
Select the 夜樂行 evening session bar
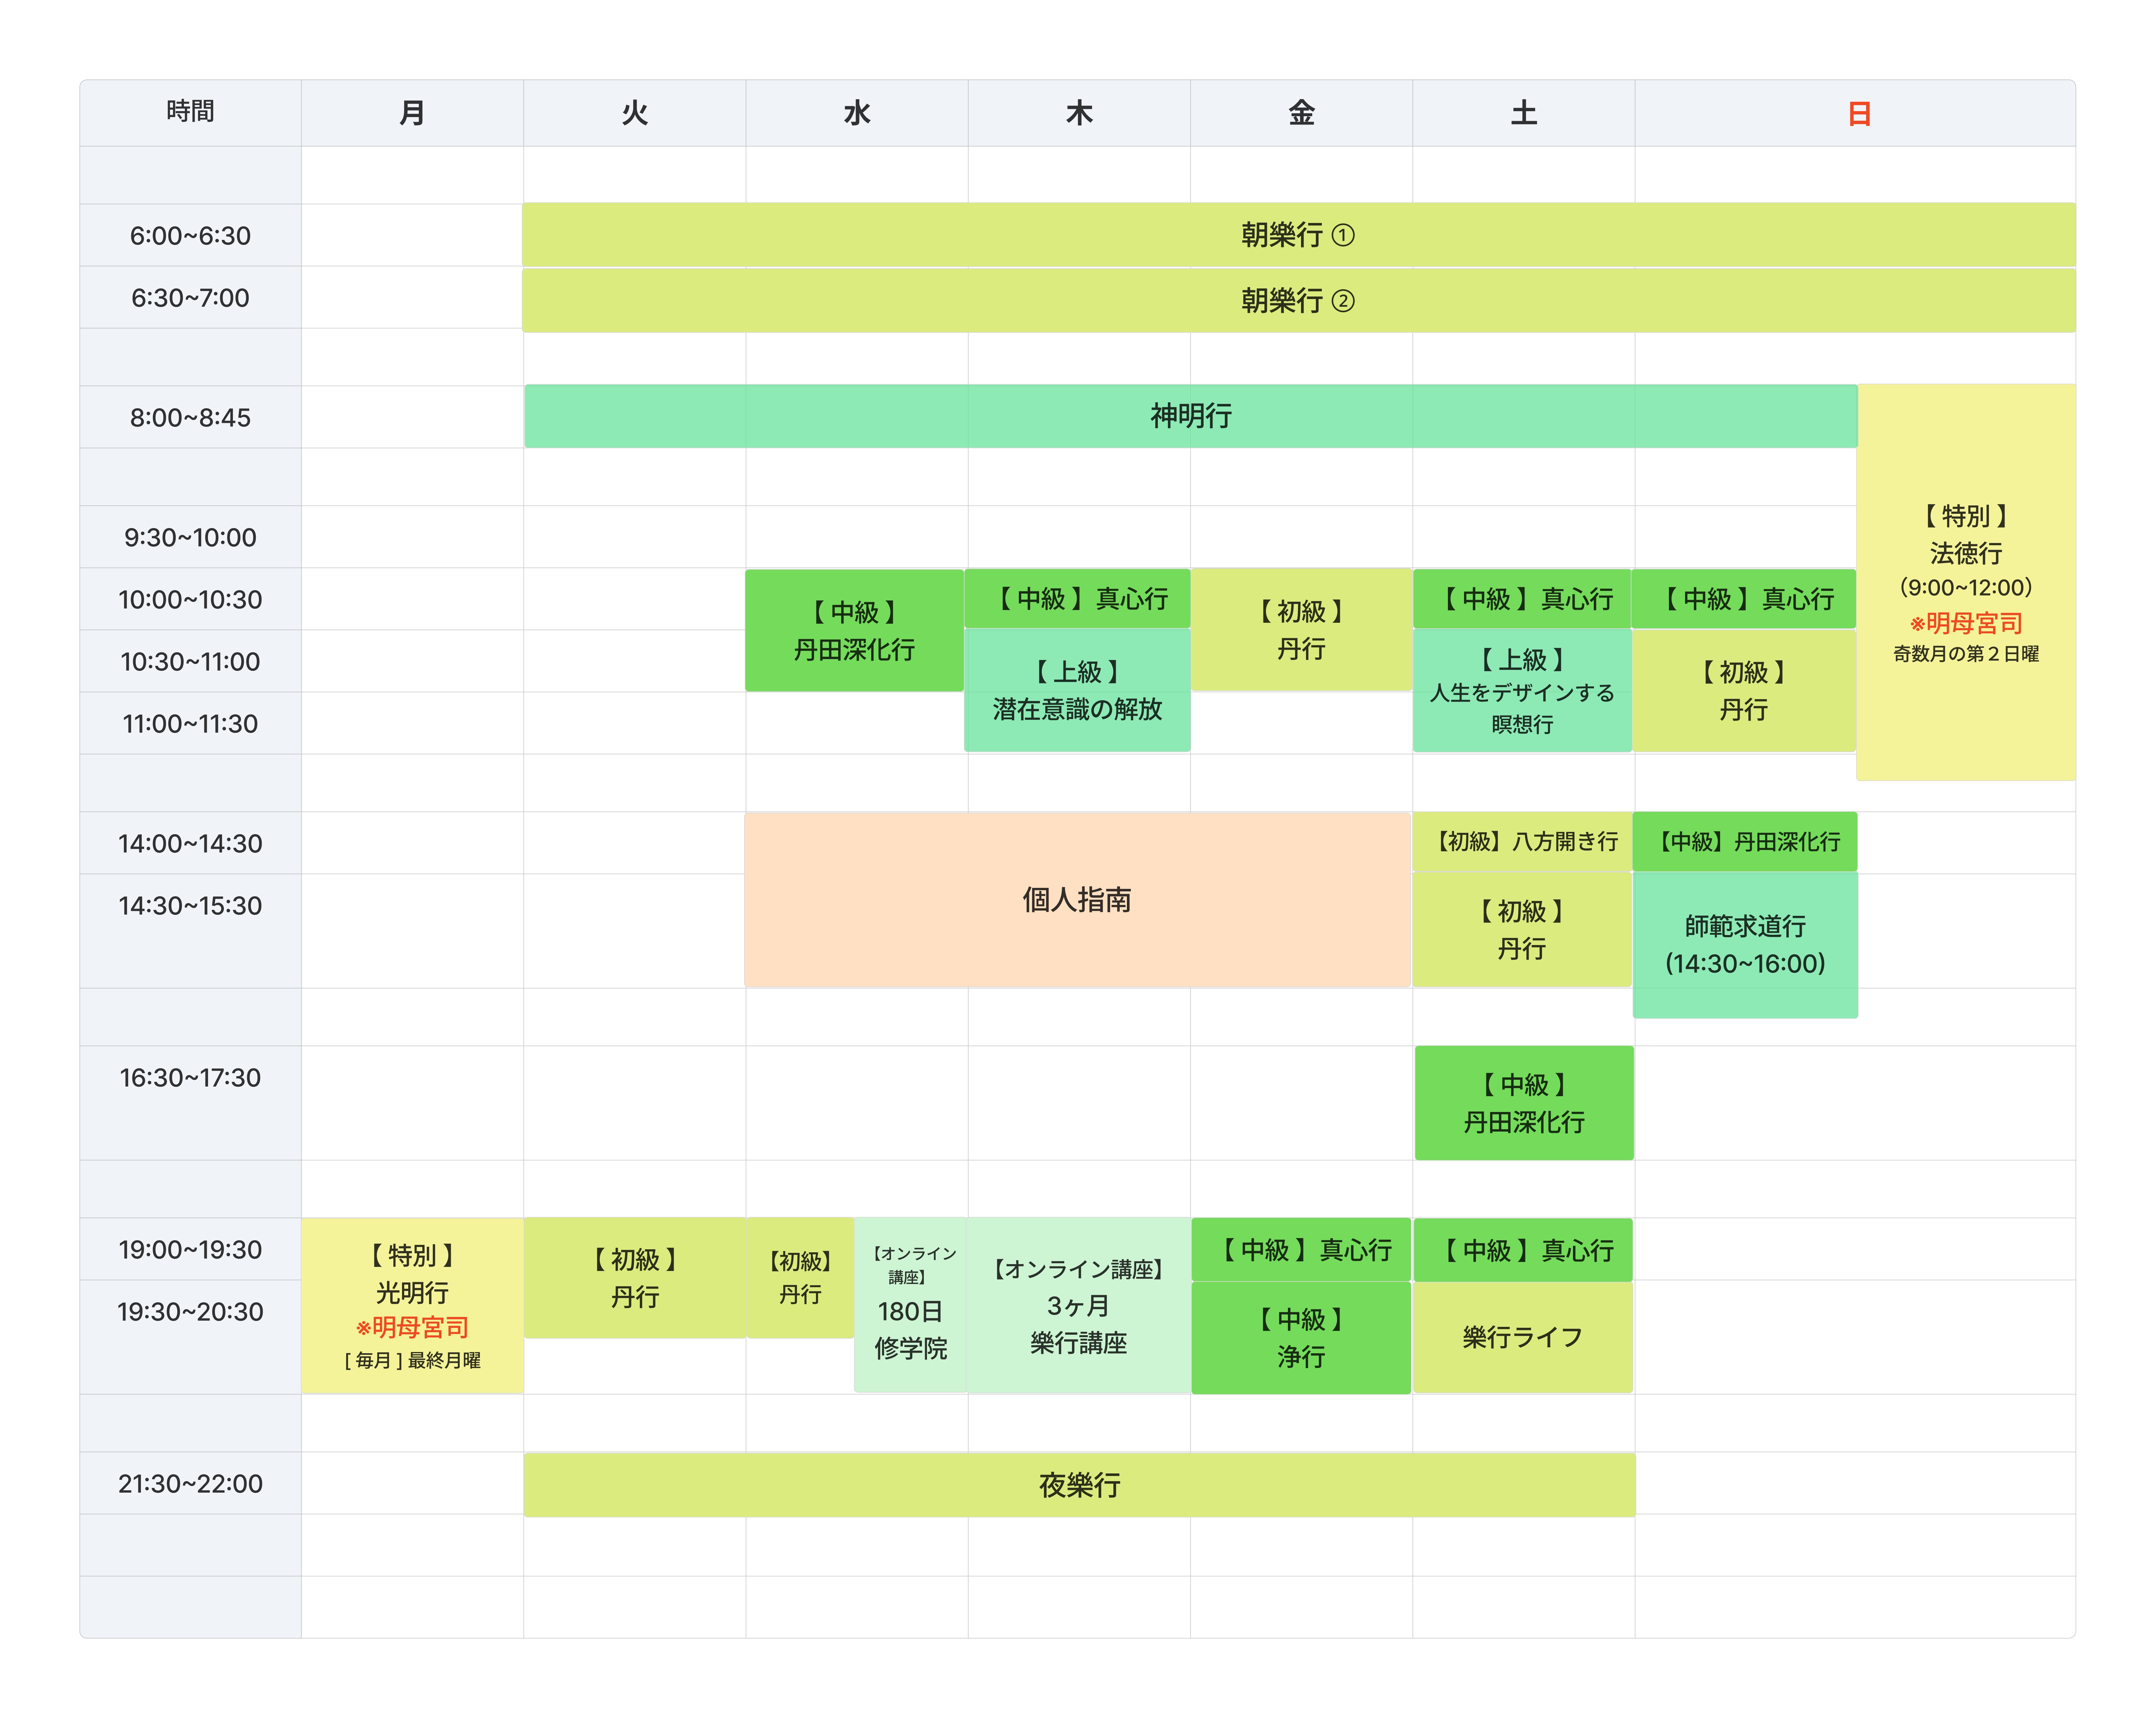1079,1485
